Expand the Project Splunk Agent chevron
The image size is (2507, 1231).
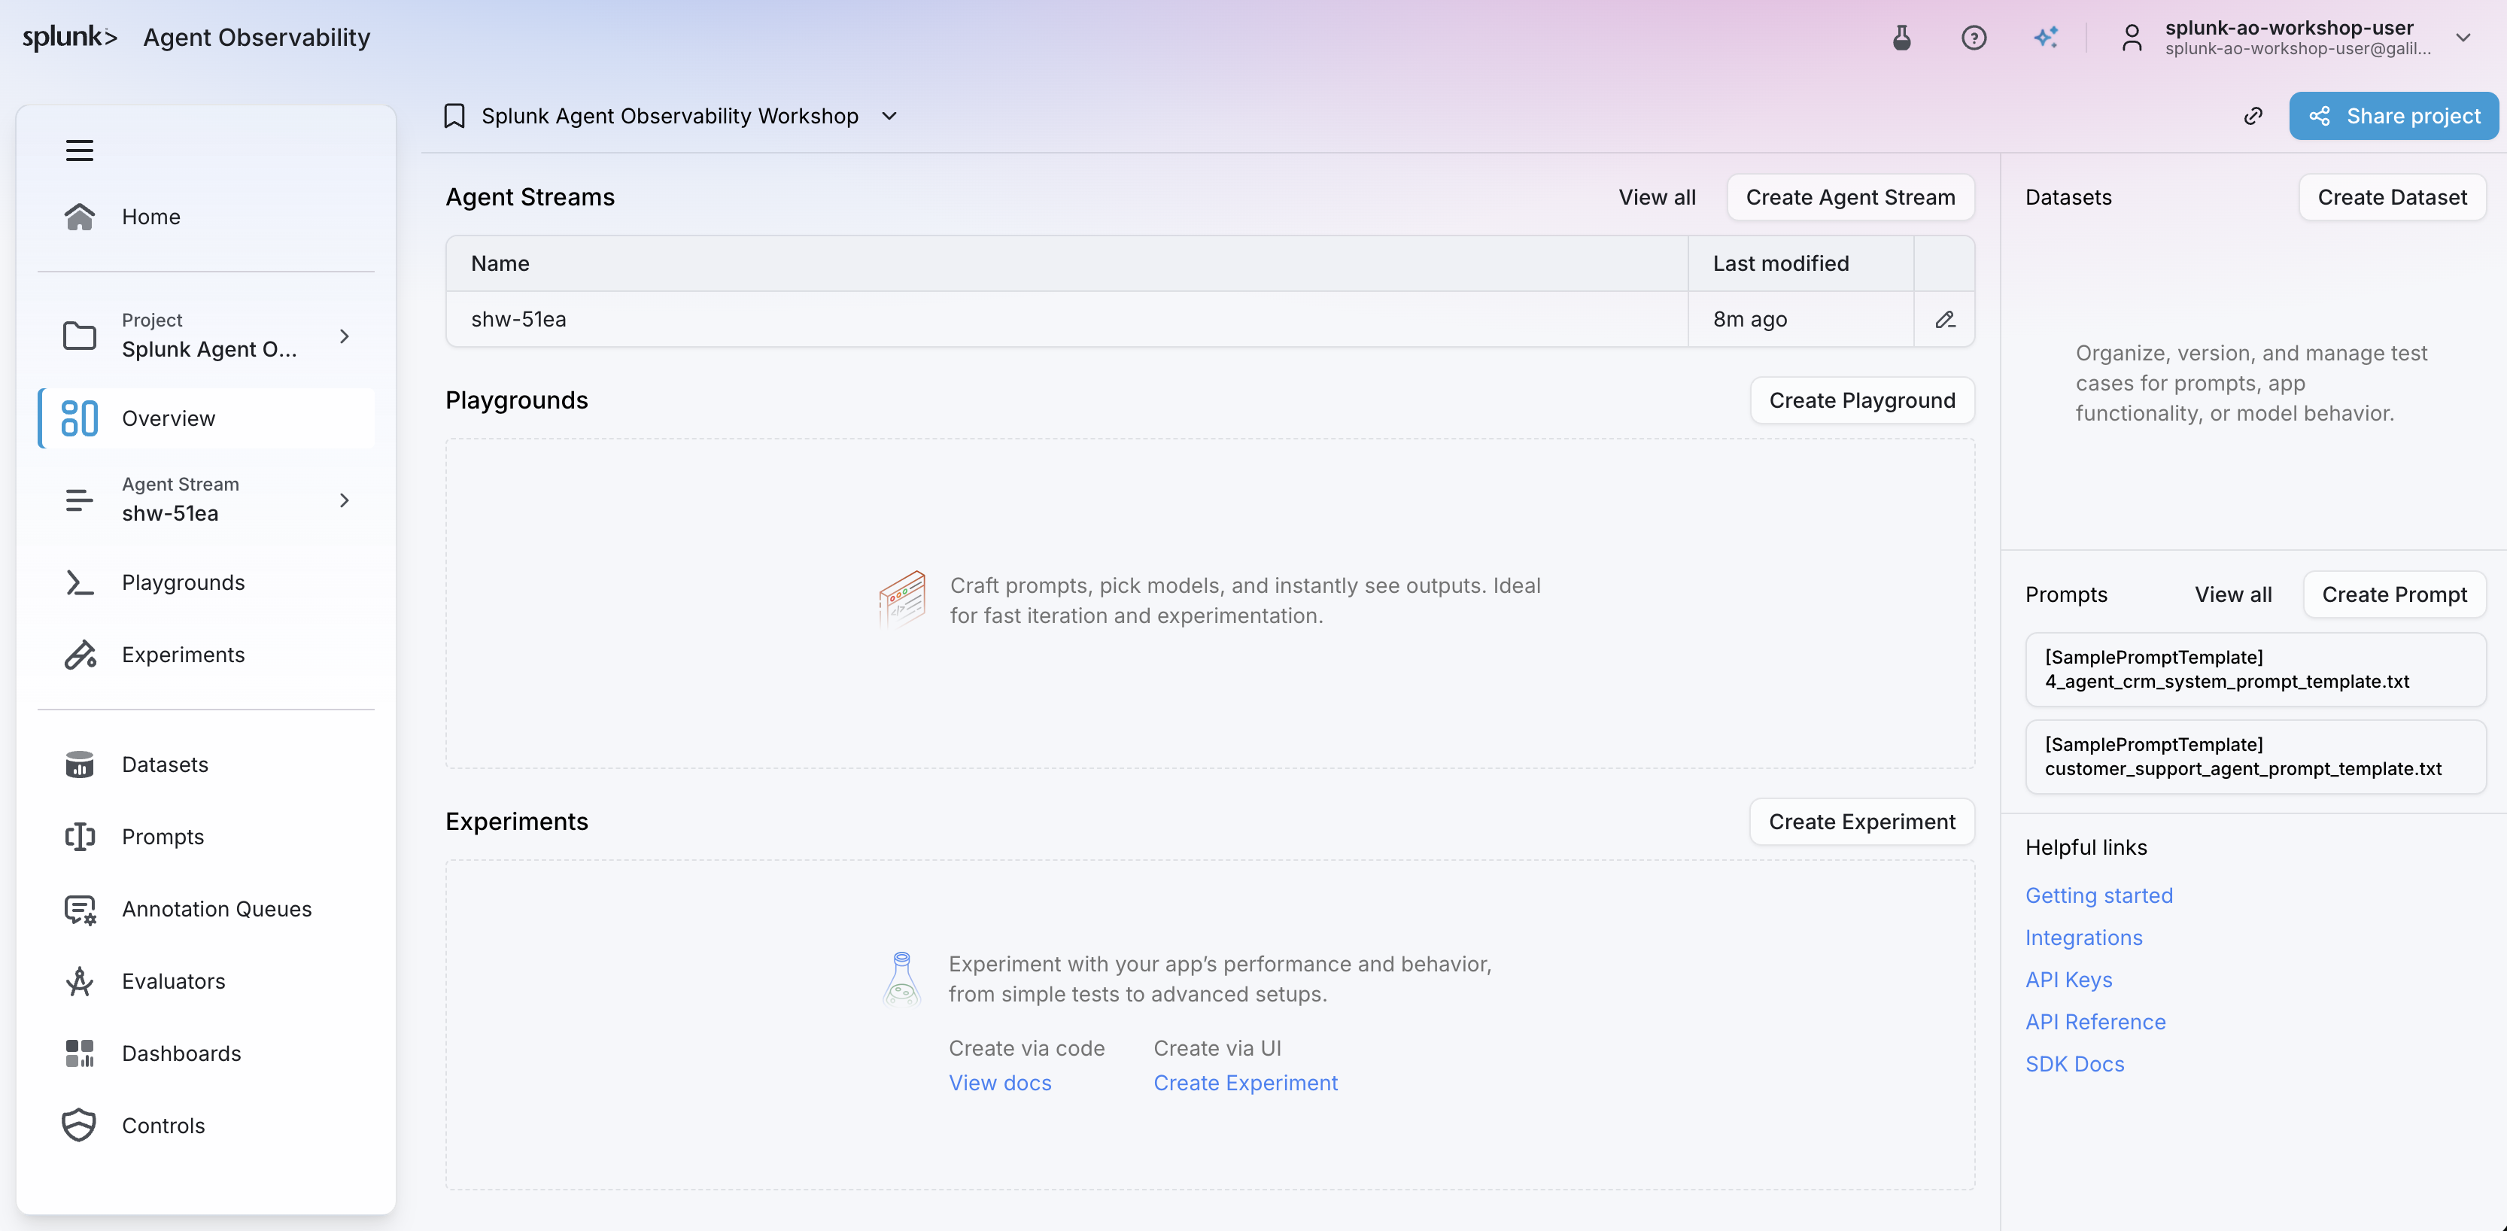tap(345, 336)
